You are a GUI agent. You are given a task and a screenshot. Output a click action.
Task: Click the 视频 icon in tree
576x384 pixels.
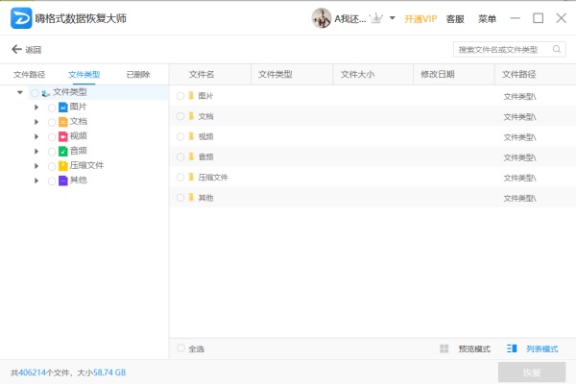coord(63,136)
